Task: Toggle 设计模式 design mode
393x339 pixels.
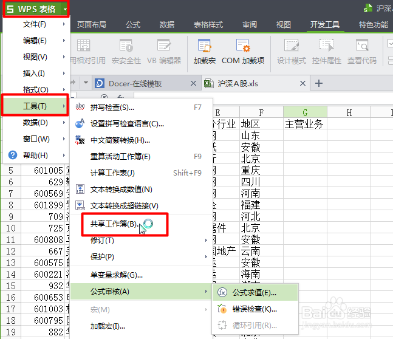Action: [292, 52]
